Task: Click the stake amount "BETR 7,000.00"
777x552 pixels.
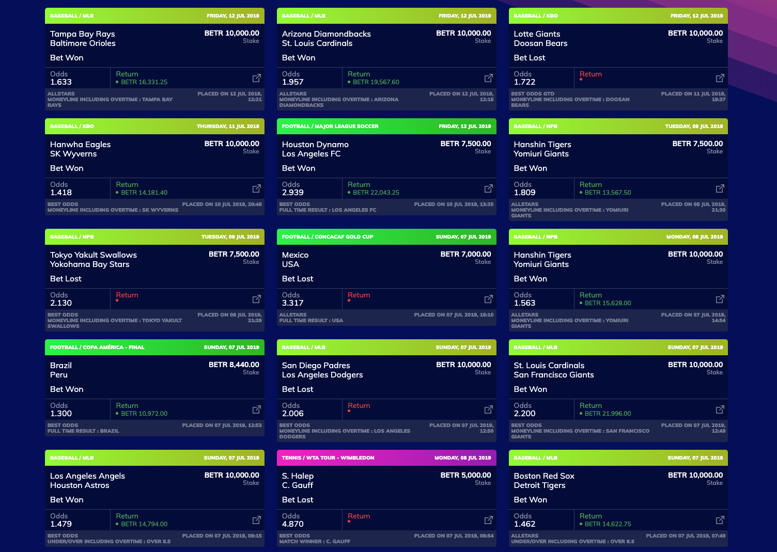Action: click(x=466, y=254)
